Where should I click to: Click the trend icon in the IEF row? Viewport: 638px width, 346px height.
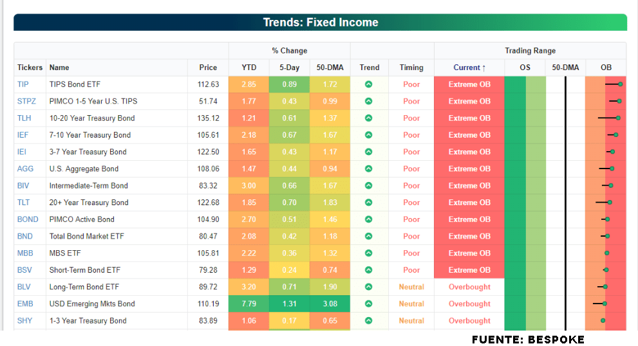click(369, 135)
